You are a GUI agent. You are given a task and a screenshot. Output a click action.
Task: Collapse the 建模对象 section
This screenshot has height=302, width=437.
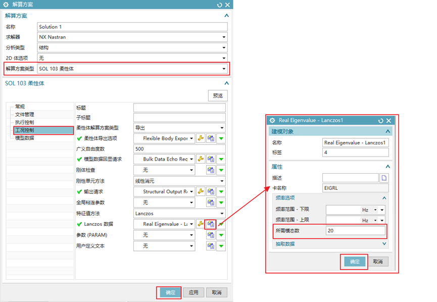(x=387, y=131)
